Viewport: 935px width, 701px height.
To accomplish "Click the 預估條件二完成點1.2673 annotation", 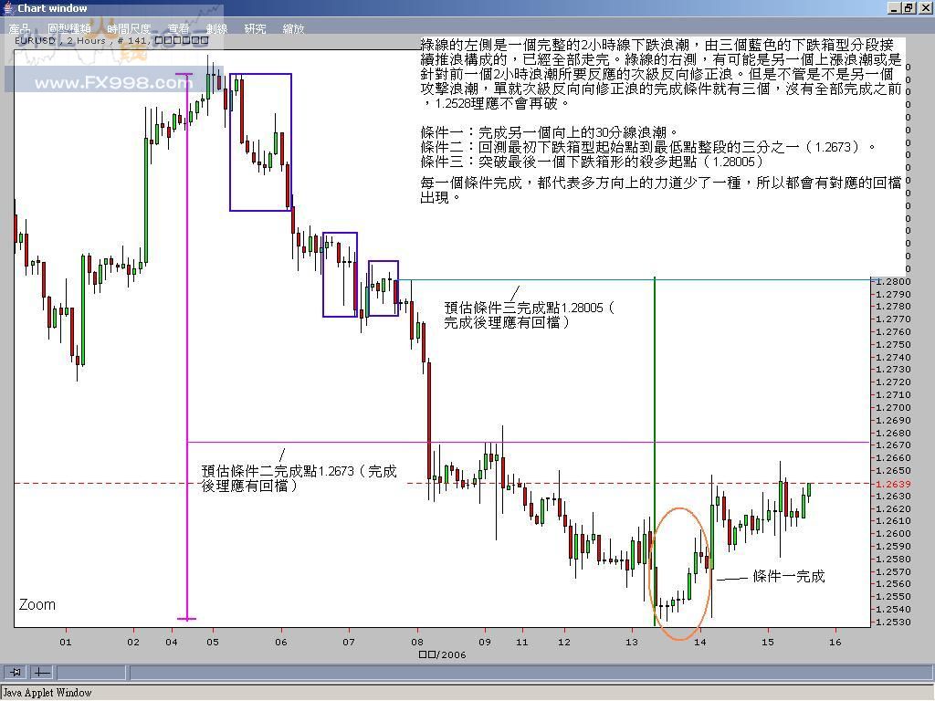I will (299, 478).
